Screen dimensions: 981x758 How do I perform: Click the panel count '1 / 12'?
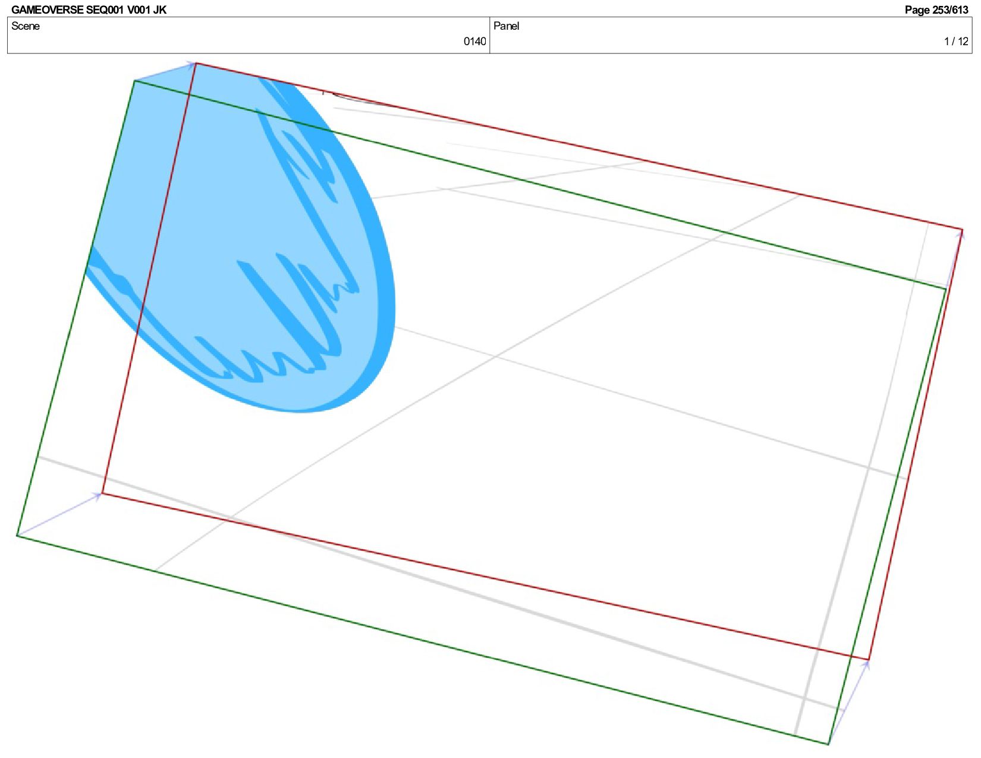click(x=956, y=41)
